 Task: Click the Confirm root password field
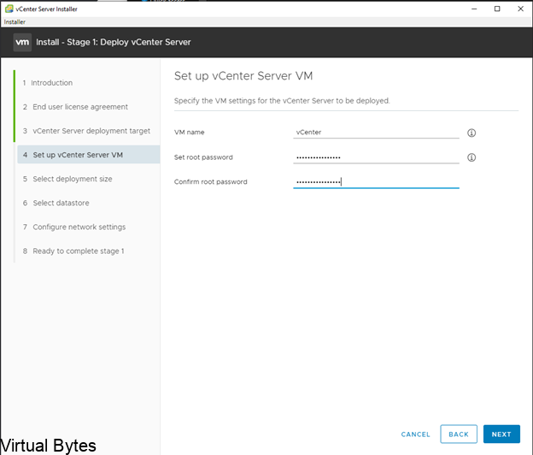tap(376, 181)
